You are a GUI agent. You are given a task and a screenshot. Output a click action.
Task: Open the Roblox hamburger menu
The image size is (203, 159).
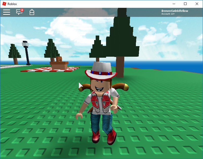[7, 12]
